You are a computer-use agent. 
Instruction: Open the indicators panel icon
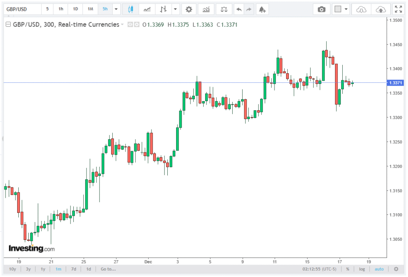[x=206, y=9]
